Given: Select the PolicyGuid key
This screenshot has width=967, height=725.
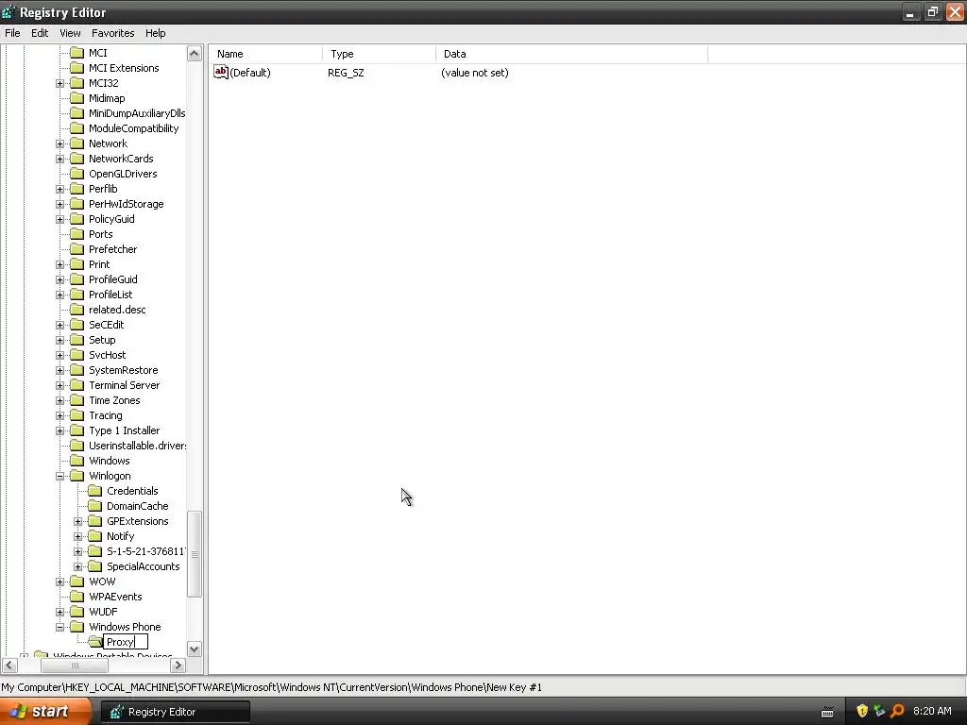Looking at the screenshot, I should pos(111,219).
